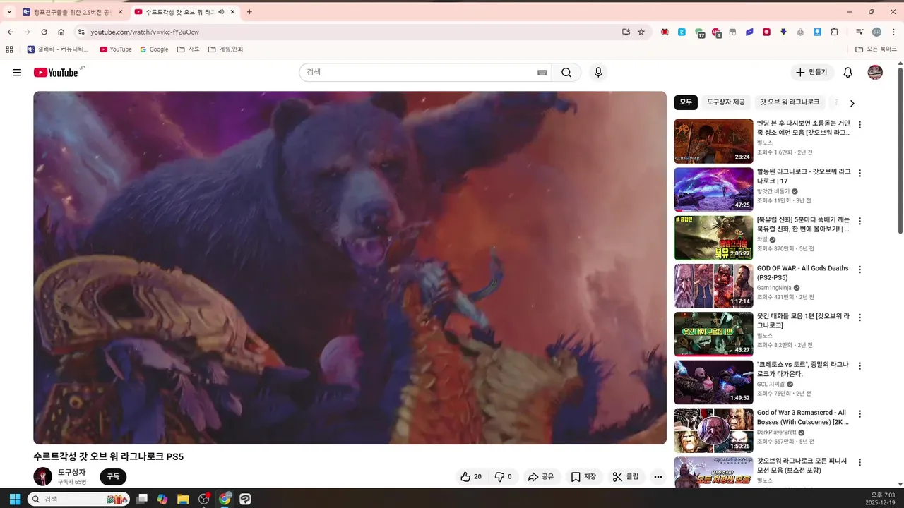Open the three-dot more actions under video
This screenshot has height=508, width=904.
(x=658, y=477)
